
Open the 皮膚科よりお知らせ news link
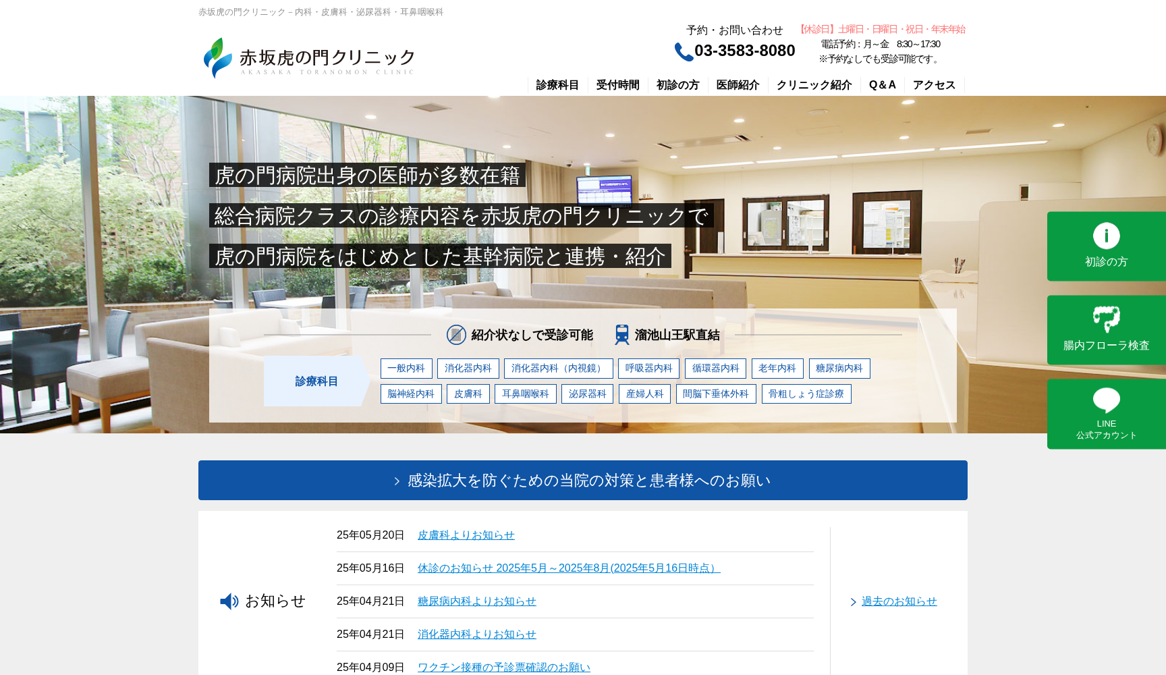pos(466,534)
